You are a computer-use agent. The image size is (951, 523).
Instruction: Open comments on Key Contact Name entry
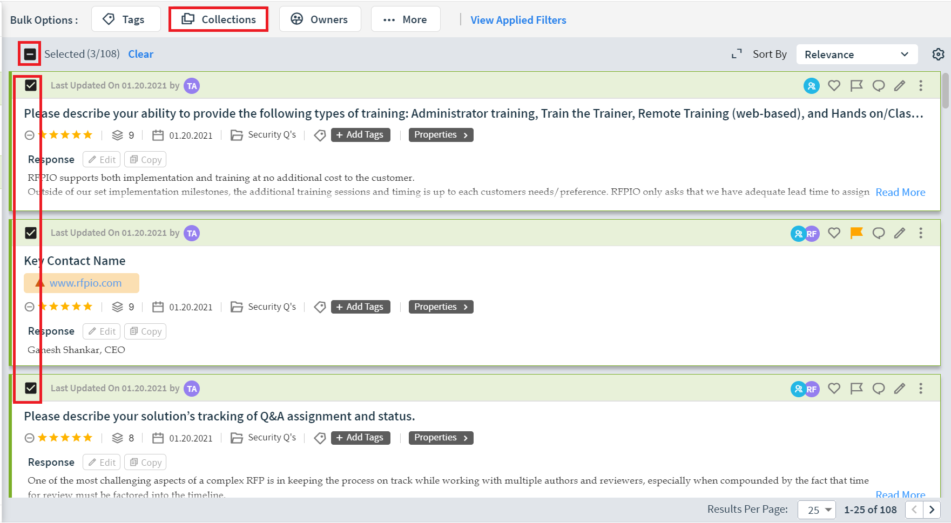[x=879, y=233]
